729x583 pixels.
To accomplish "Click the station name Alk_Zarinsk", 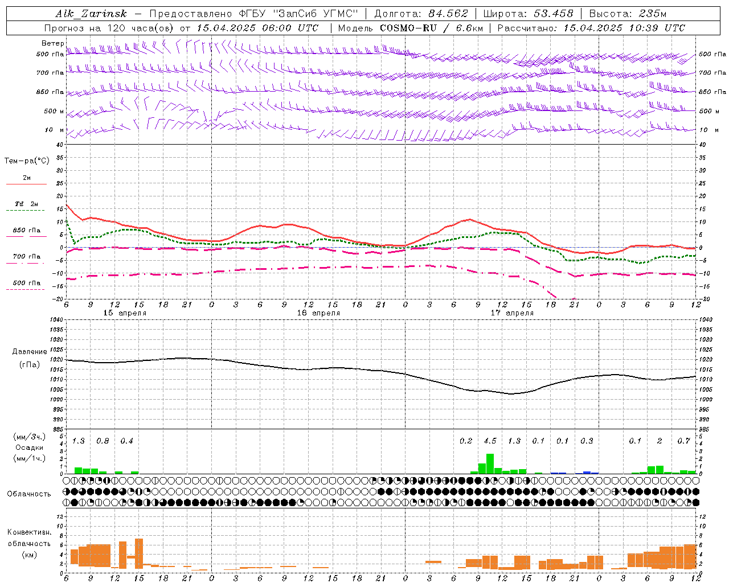I will coord(92,14).
